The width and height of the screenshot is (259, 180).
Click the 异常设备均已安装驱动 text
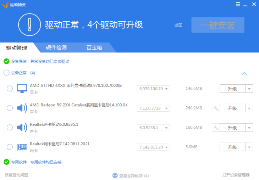50,62
